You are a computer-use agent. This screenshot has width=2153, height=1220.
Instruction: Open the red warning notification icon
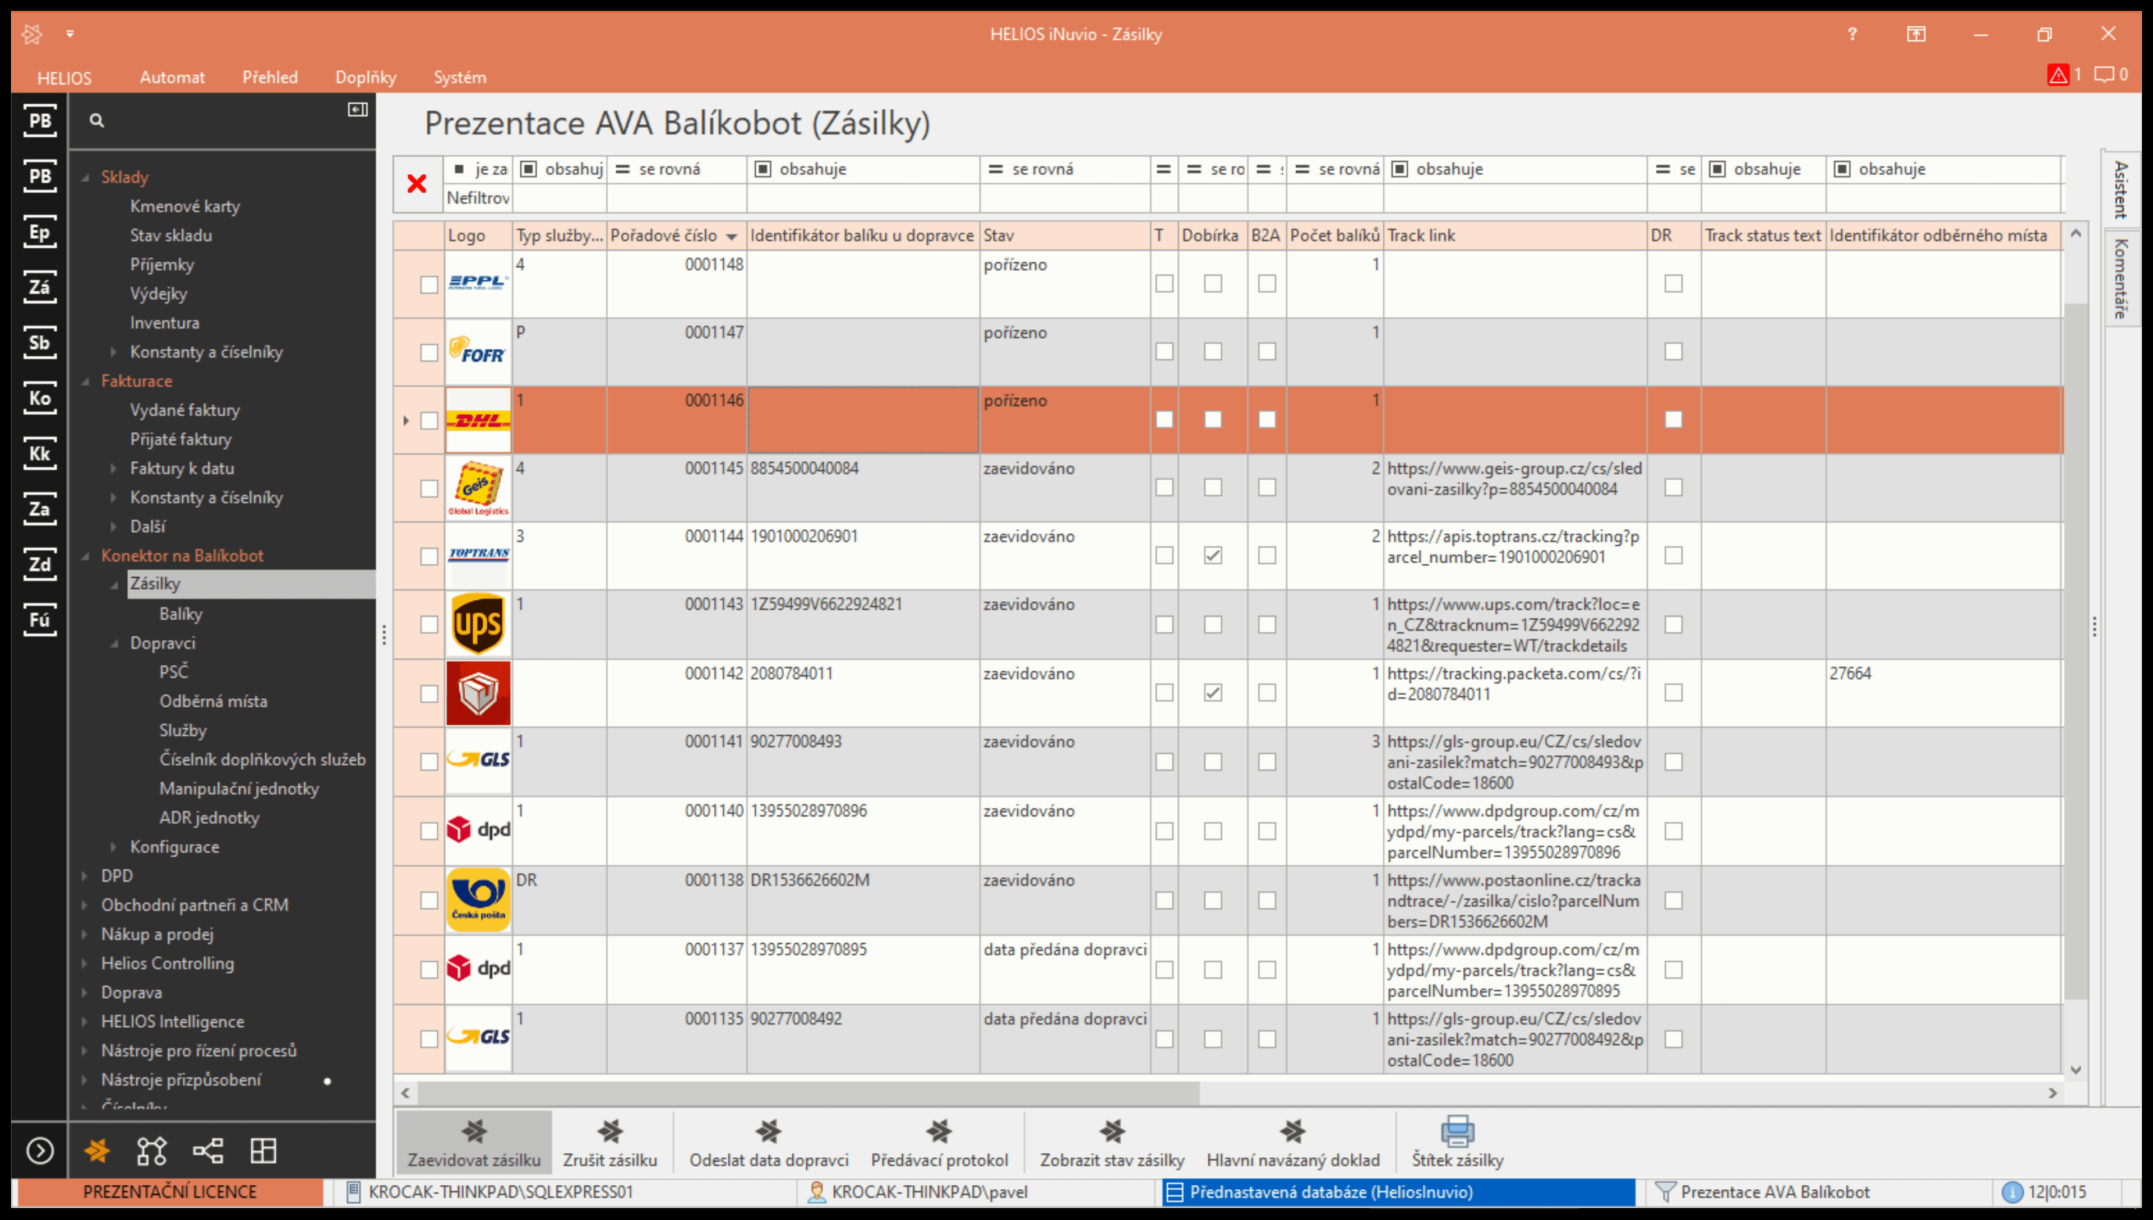point(2058,75)
